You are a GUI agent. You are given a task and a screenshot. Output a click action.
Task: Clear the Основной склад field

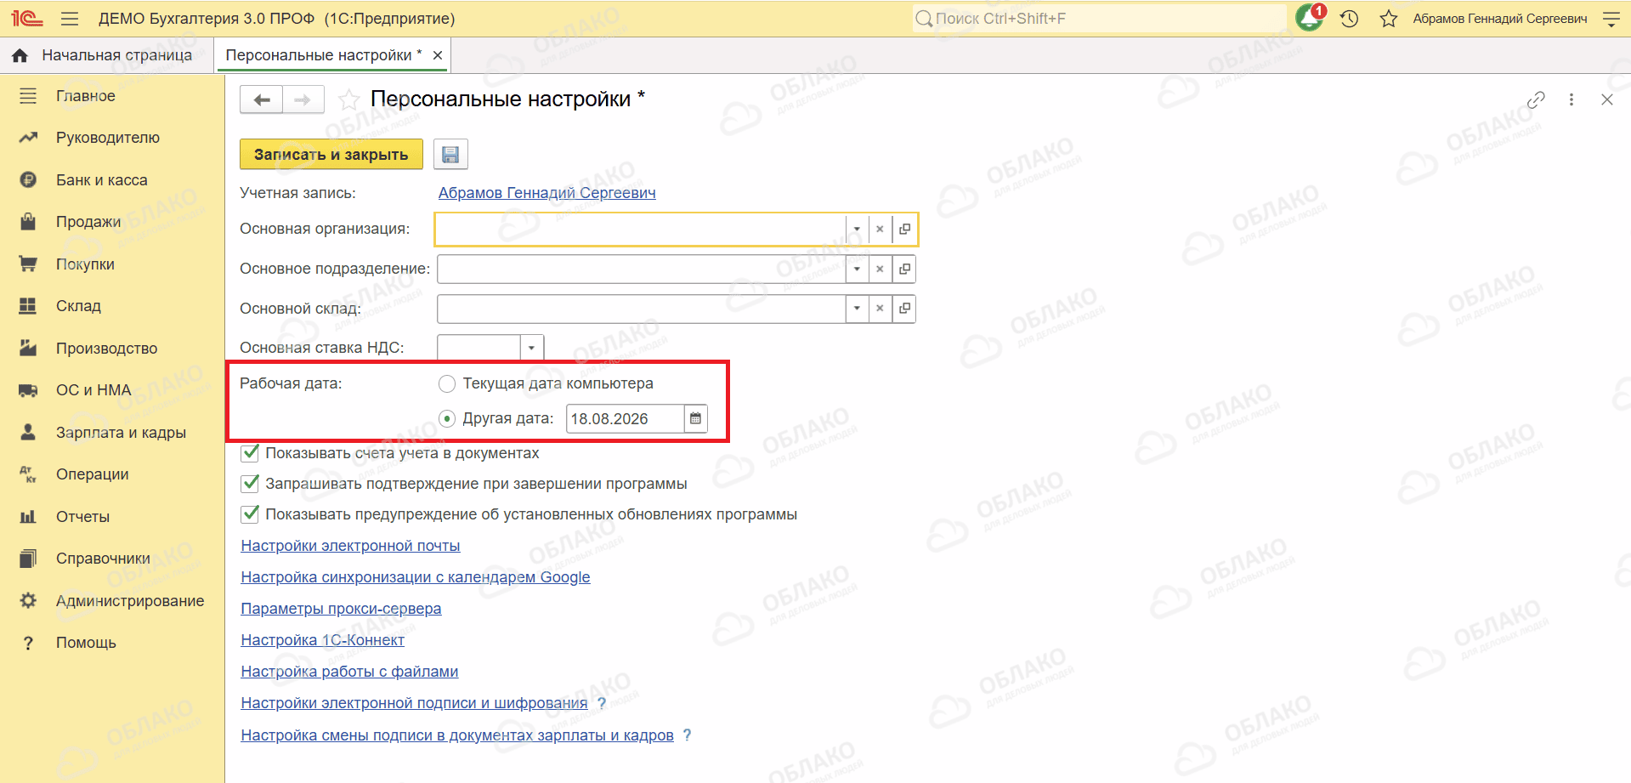pos(880,309)
